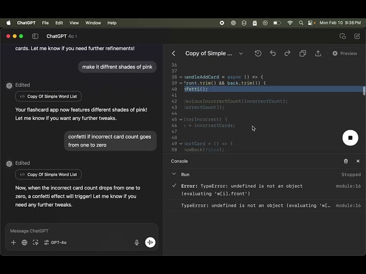The height and width of the screenshot is (274, 366).
Task: Open second Copy Of Simple Word List chip
Action: [x=48, y=175]
